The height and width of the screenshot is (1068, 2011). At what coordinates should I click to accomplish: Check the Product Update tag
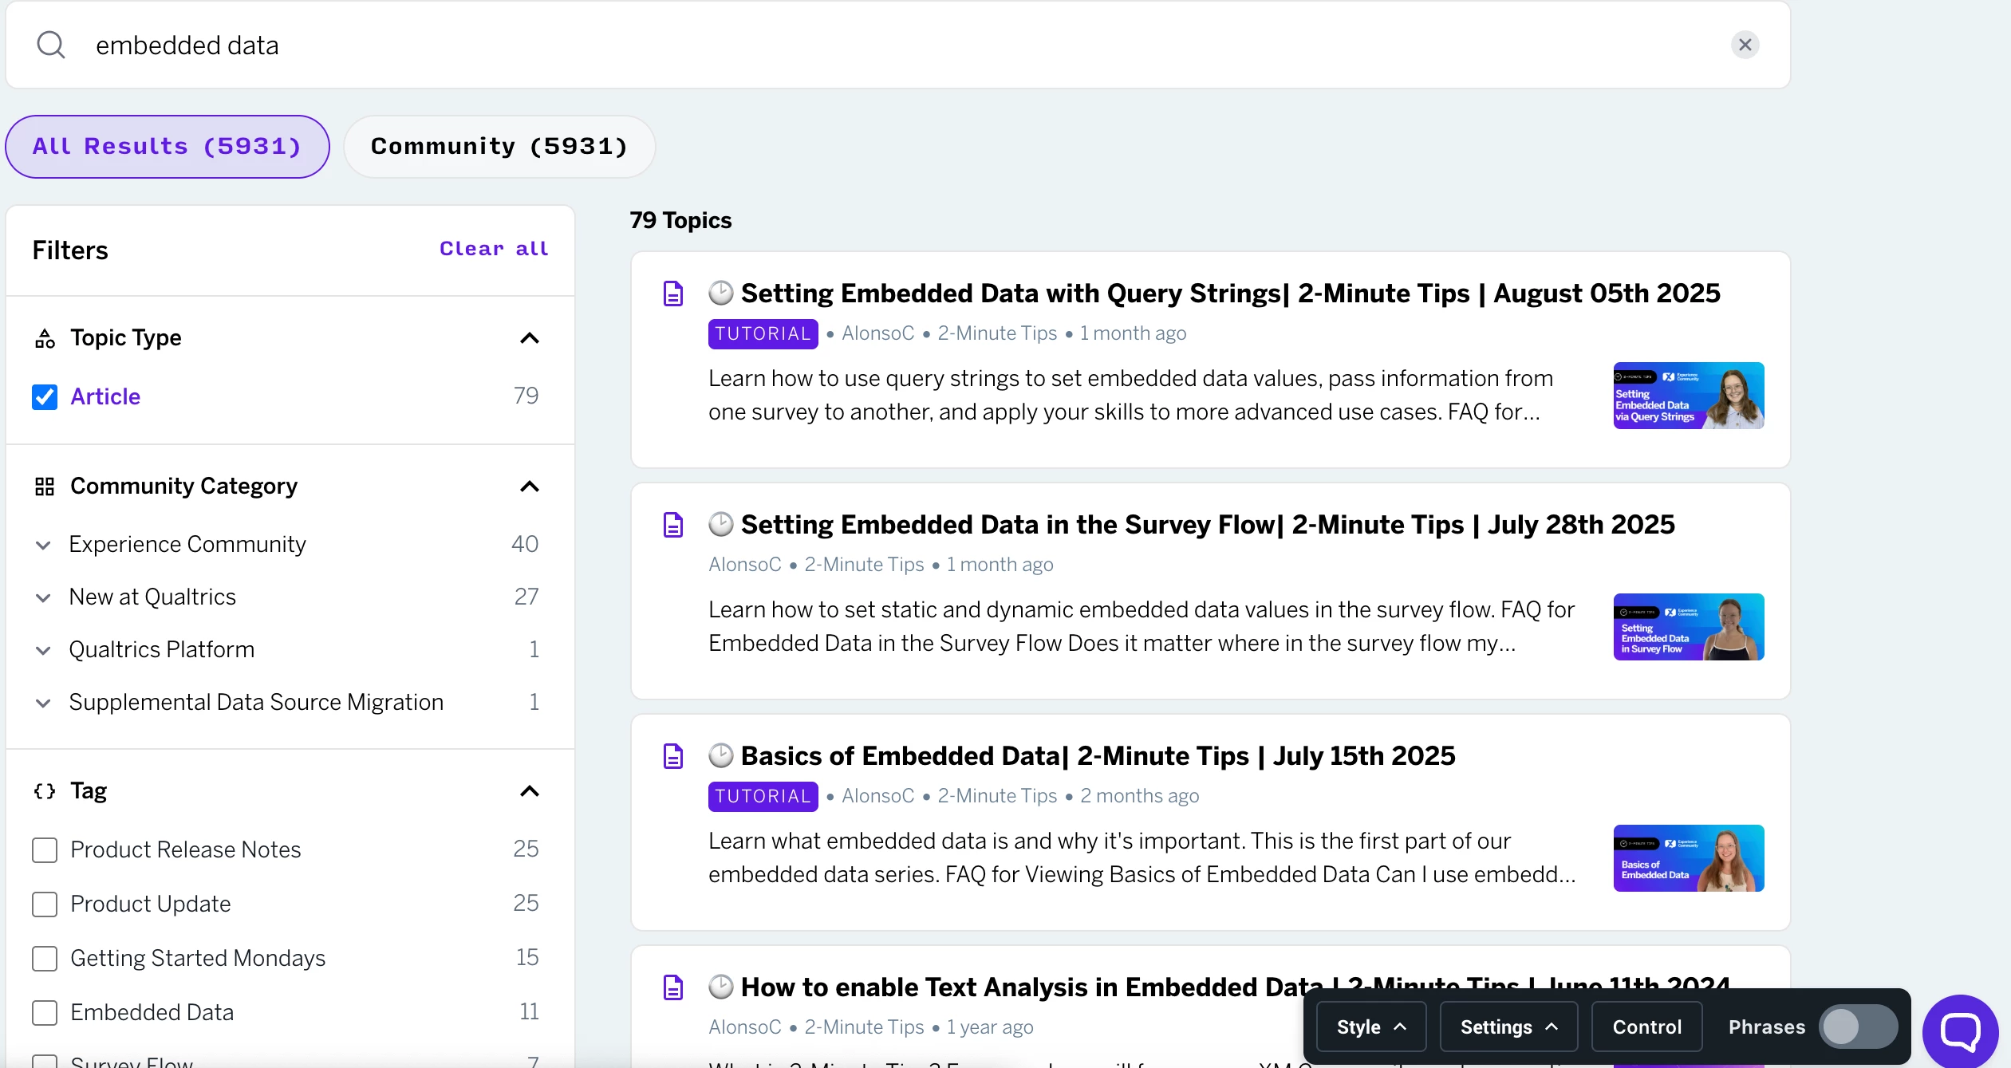tap(45, 904)
